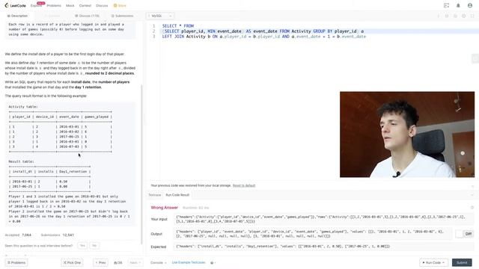Click the code editor line 3

[x=263, y=37]
